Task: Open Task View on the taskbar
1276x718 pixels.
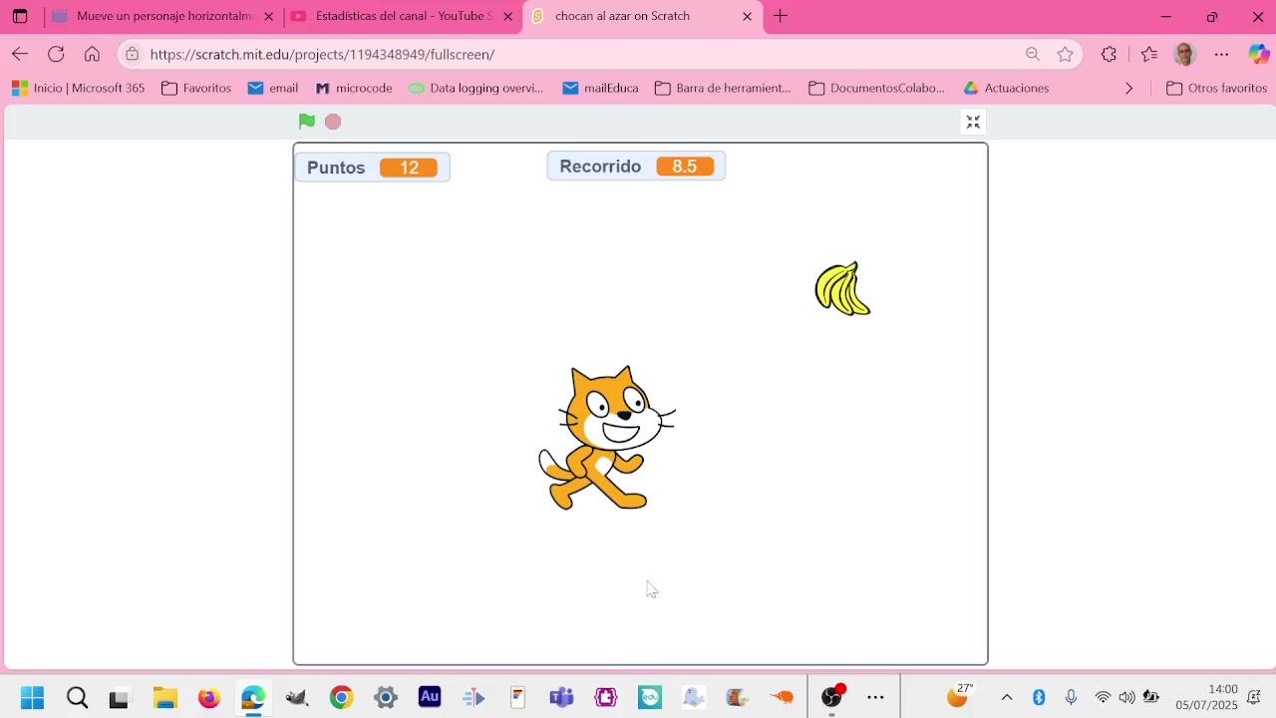Action: [120, 697]
